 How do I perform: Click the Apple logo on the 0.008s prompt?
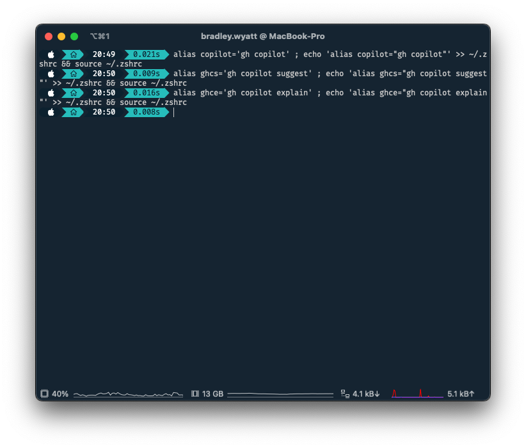(51, 112)
